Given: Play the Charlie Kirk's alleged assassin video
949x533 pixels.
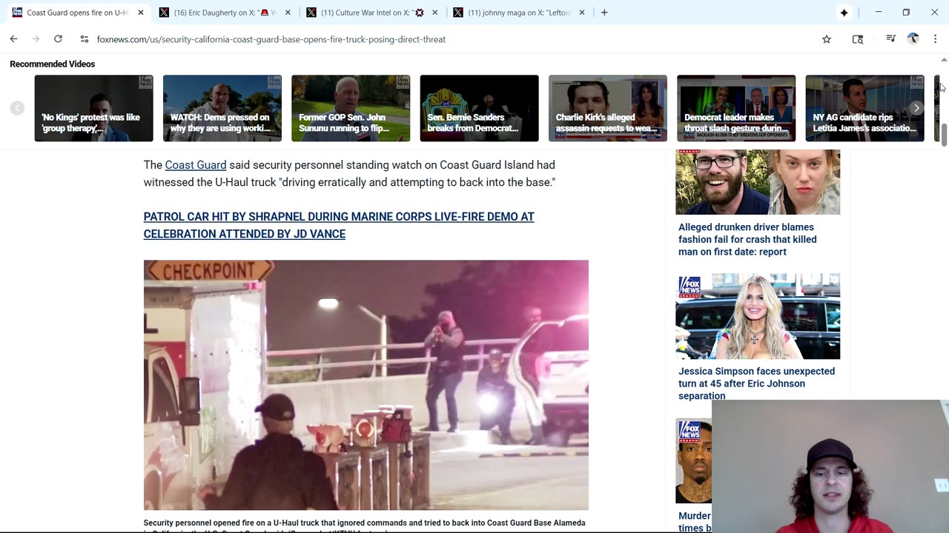Looking at the screenshot, I should point(608,108).
